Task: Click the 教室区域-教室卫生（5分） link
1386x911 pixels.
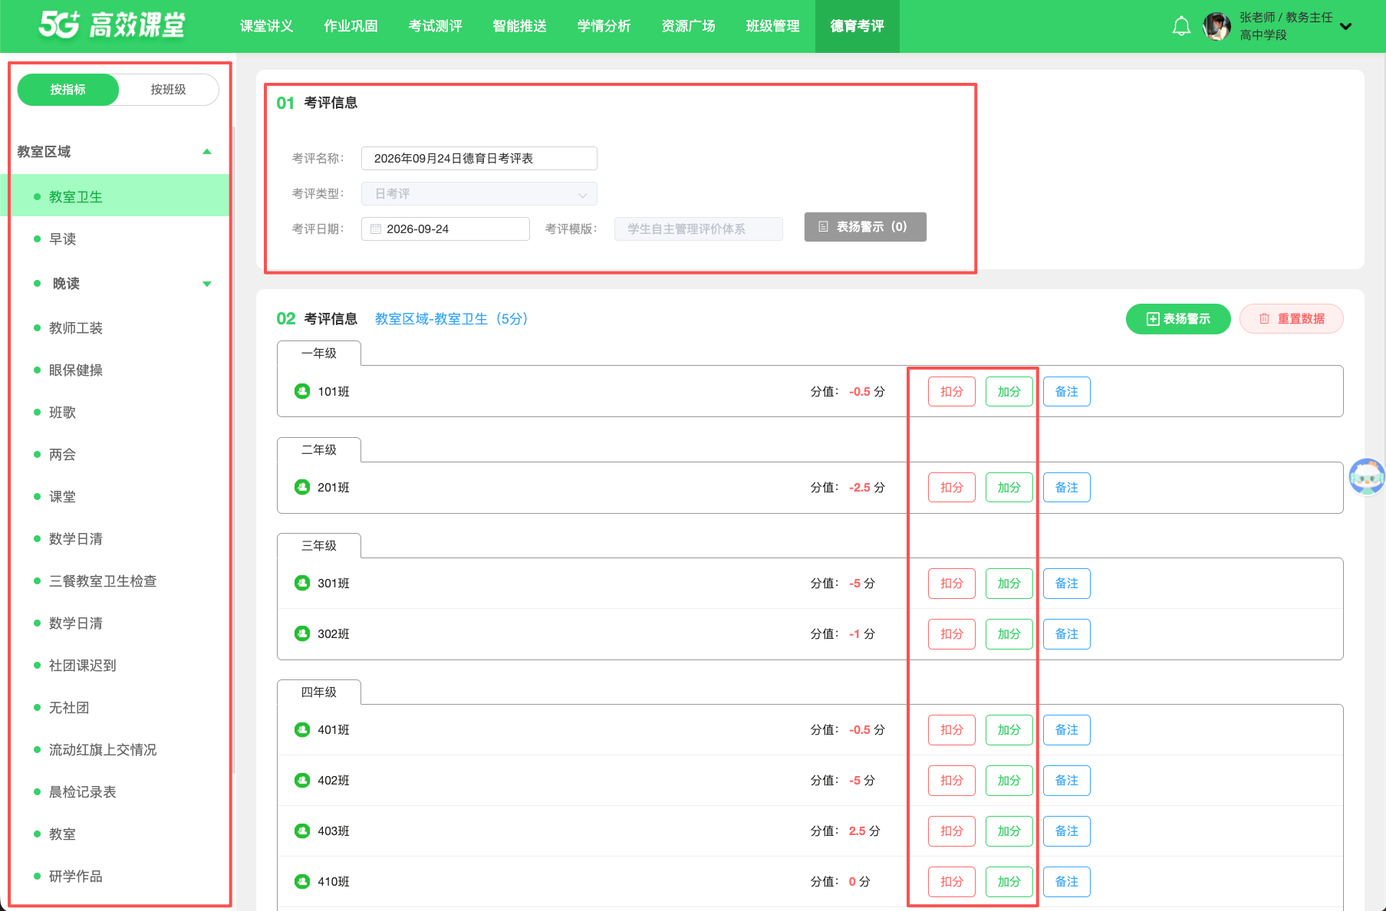Action: pyautogui.click(x=452, y=319)
